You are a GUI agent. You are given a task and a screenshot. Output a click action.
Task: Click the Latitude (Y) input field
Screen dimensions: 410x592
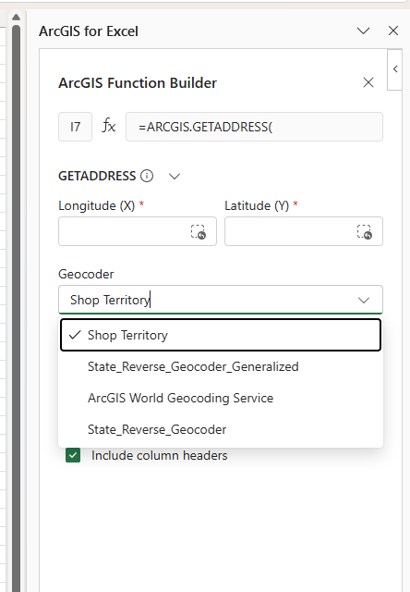tap(304, 231)
